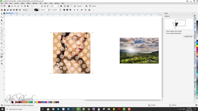Activate the Zoom magnifier tool
Viewport: 198px width, 111px height.
click(2, 24)
